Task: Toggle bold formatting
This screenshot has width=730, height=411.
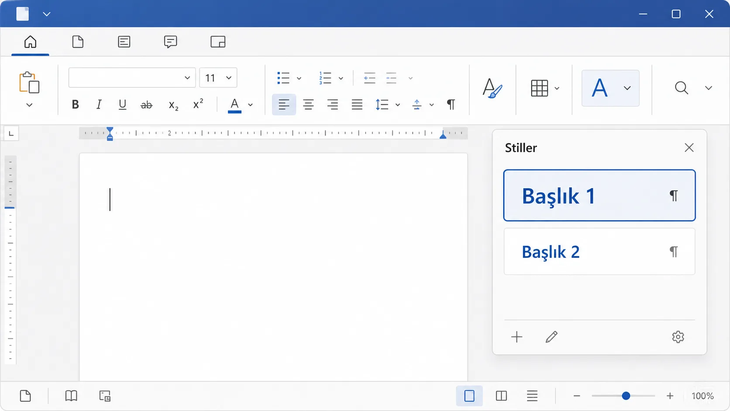Action: point(75,104)
